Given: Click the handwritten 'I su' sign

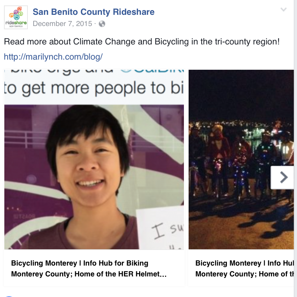Looking at the screenshot, I should (167, 231).
